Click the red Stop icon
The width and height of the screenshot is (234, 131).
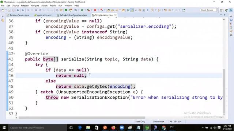click(95, 10)
